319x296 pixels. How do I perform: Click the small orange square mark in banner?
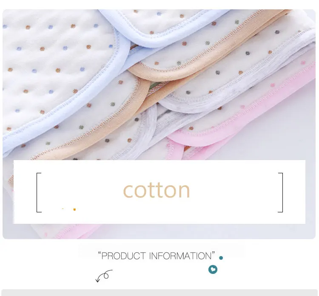pyautogui.click(x=74, y=209)
